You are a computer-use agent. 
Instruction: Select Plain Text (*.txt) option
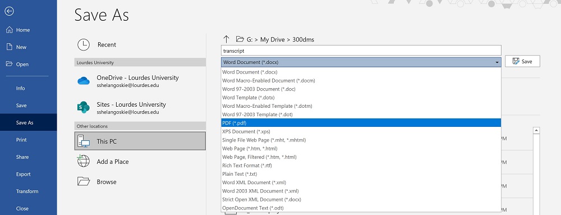[x=361, y=174]
